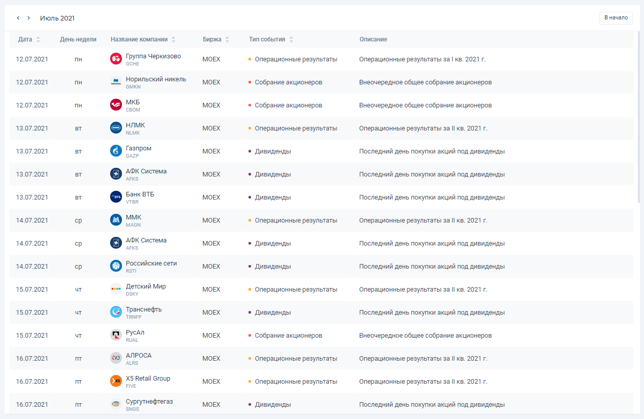Viewport: 644px width, 419px height.
Task: Click the Описание column header
Action: point(373,39)
